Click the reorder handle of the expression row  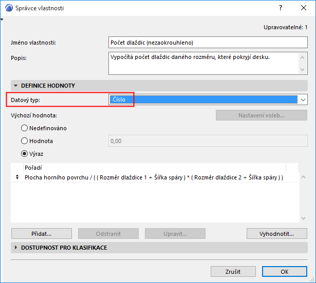coord(17,177)
